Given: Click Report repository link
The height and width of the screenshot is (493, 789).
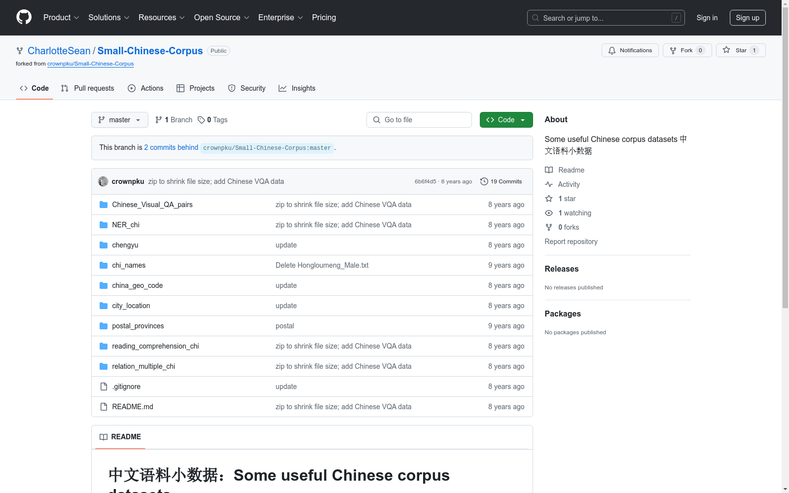Looking at the screenshot, I should tap(571, 242).
